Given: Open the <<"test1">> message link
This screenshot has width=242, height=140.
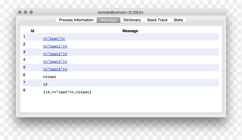Looking at the screenshot, I should coord(55,46).
